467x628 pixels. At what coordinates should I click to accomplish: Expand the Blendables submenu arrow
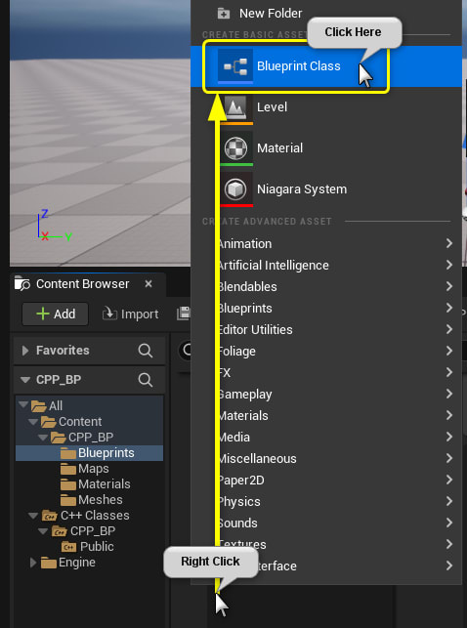[x=449, y=286]
